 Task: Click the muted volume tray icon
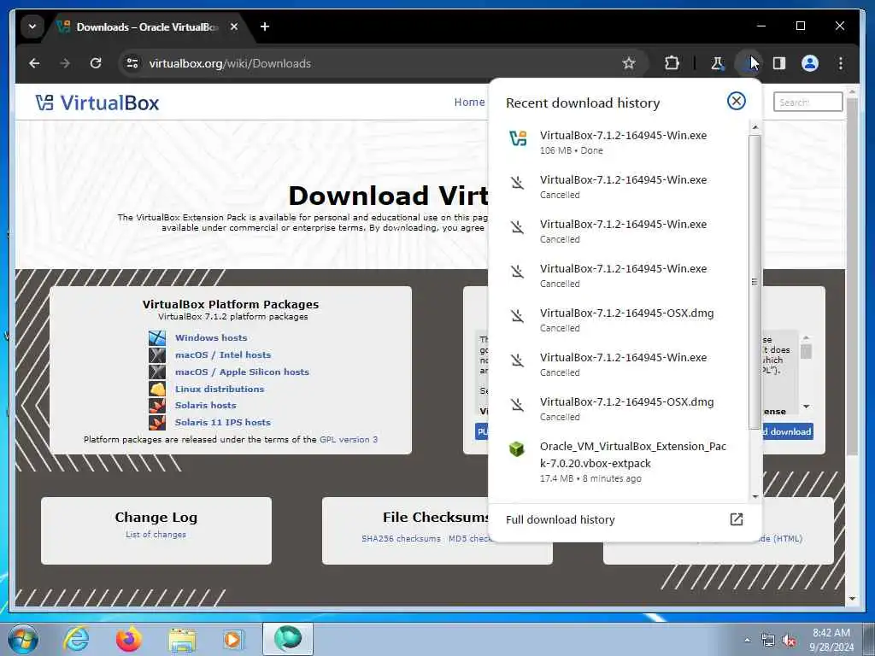click(789, 641)
